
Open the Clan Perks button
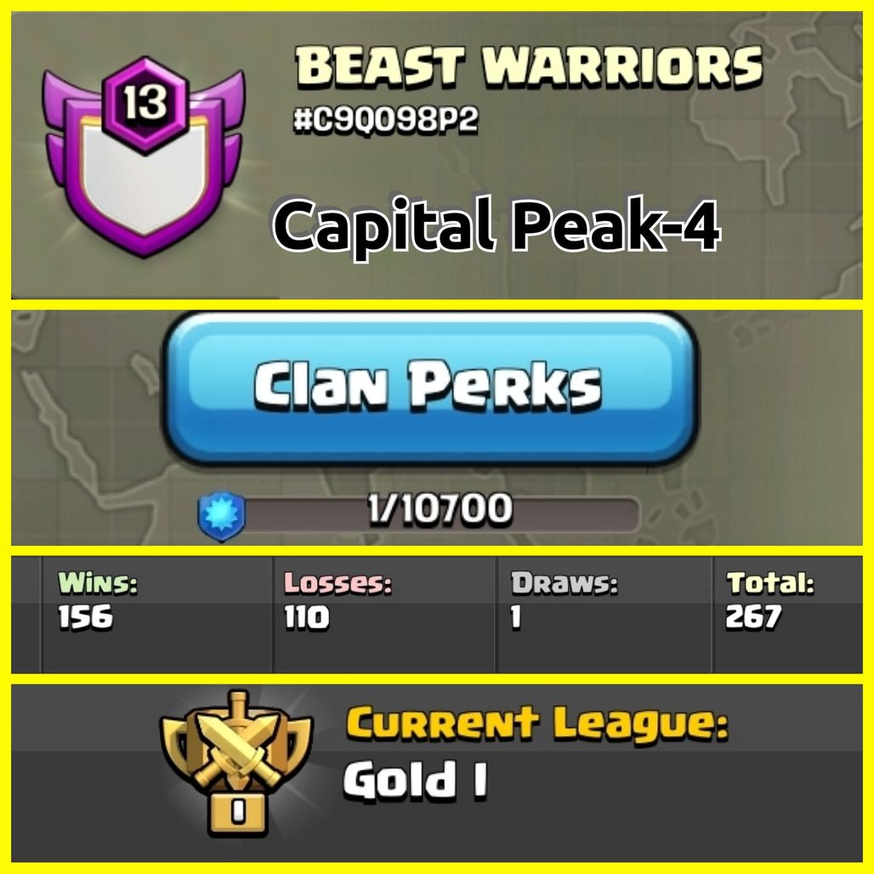pos(429,389)
